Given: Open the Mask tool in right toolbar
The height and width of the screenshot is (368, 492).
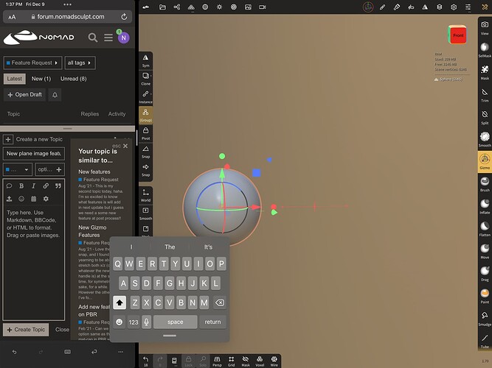Looking at the screenshot, I should click(485, 72).
